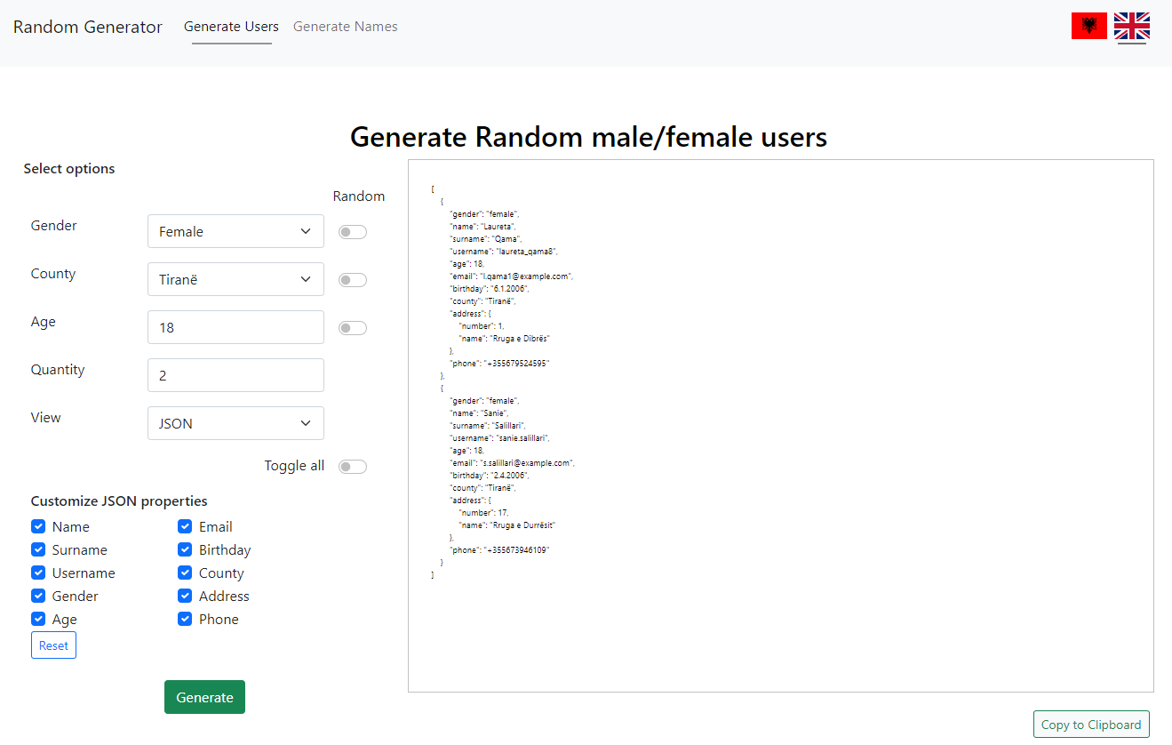Click the "+355673946109" phone number

click(x=516, y=550)
